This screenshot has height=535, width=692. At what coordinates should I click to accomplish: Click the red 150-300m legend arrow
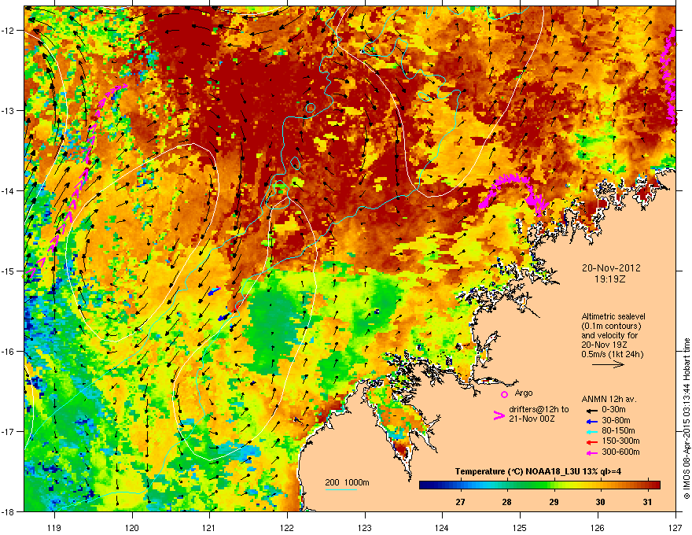click(x=591, y=441)
